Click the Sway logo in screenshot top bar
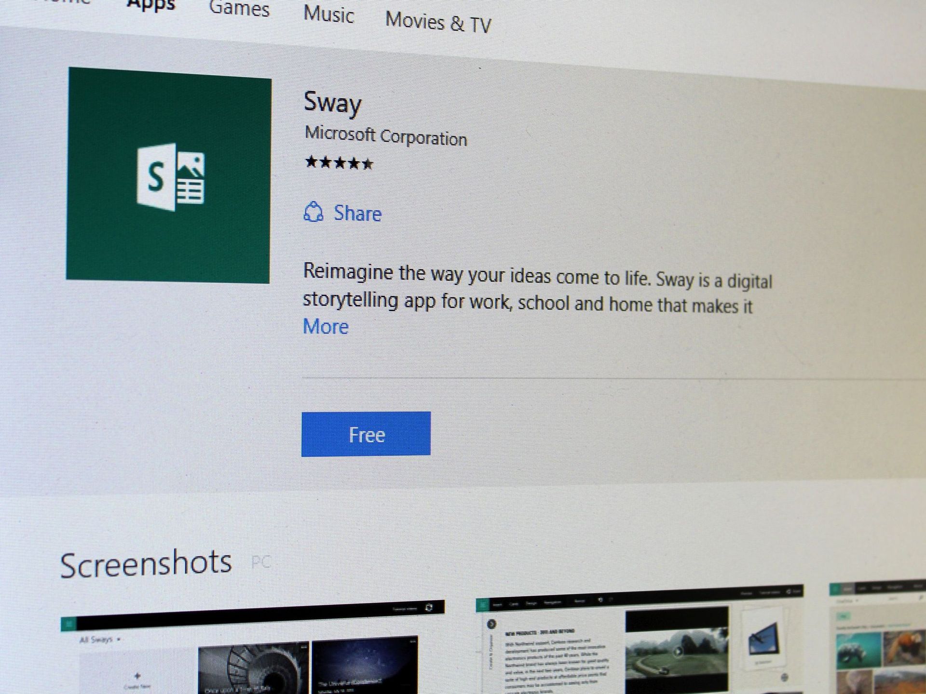 click(x=68, y=623)
